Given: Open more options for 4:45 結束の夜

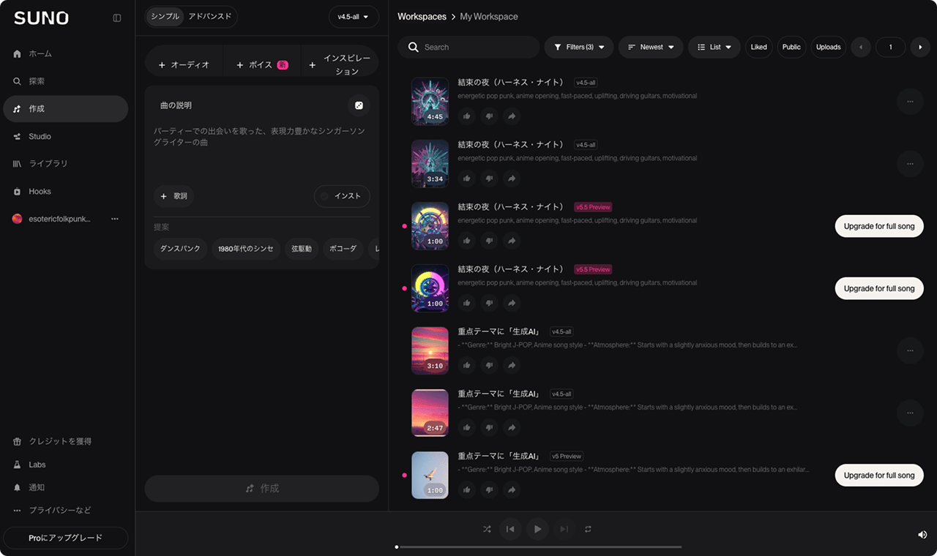Looking at the screenshot, I should (910, 102).
